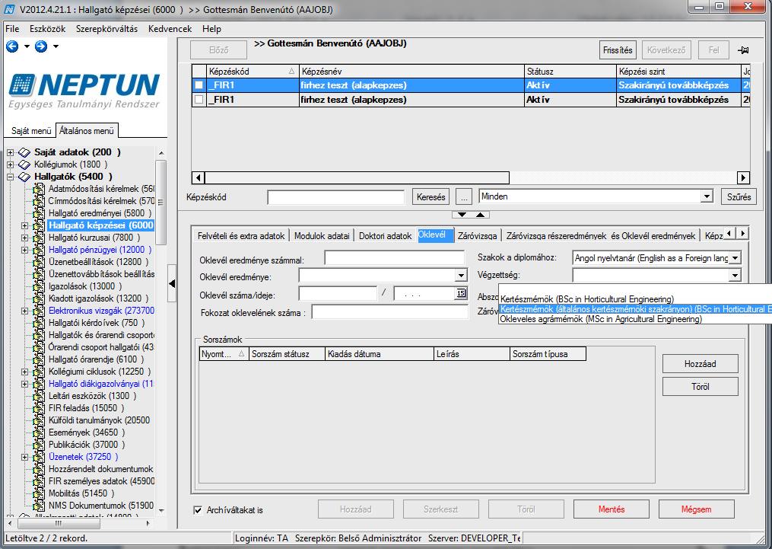Click the pin icon beside Fel button
This screenshot has width=772, height=549.
[x=743, y=50]
